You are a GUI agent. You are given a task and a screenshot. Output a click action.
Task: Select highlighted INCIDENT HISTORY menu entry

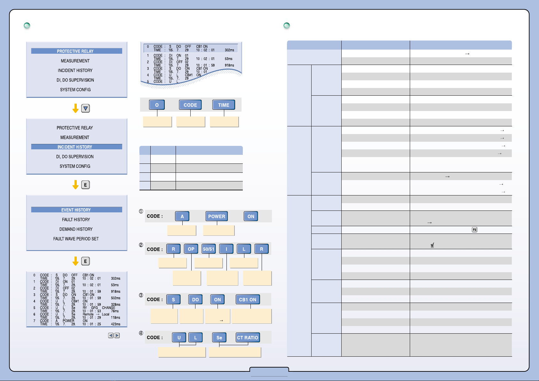point(76,147)
